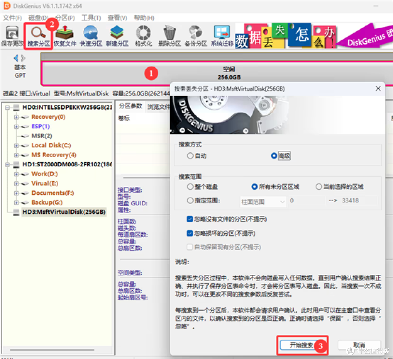
Task: Select Virual(E:) in the disk tree
Action: point(45,183)
